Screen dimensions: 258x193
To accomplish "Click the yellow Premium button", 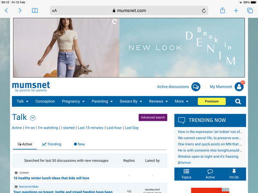I will click(x=212, y=102).
